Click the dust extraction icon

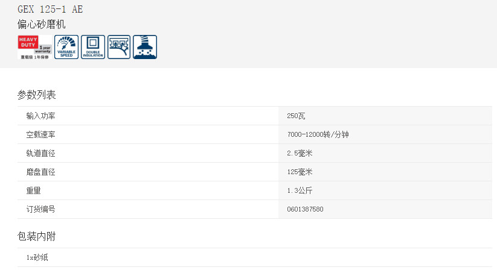point(145,47)
